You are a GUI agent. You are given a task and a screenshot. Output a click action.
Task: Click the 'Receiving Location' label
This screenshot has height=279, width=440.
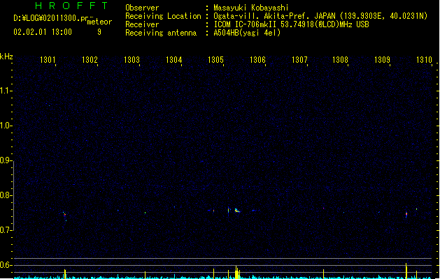163,16
